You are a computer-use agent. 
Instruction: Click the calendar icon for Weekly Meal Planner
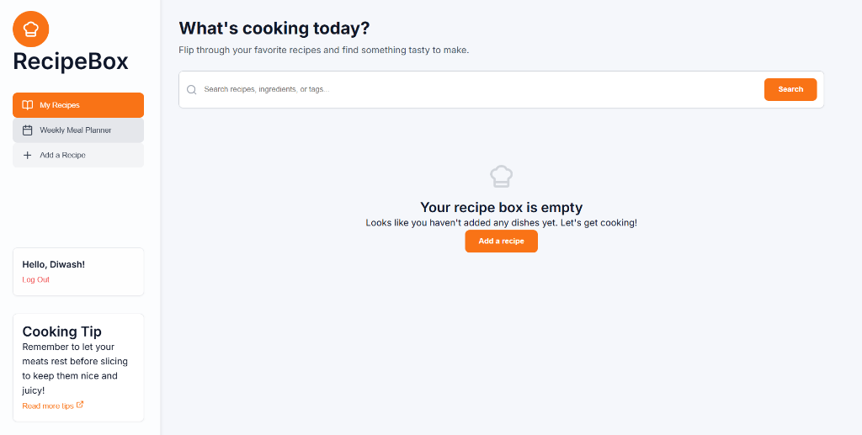coord(28,130)
